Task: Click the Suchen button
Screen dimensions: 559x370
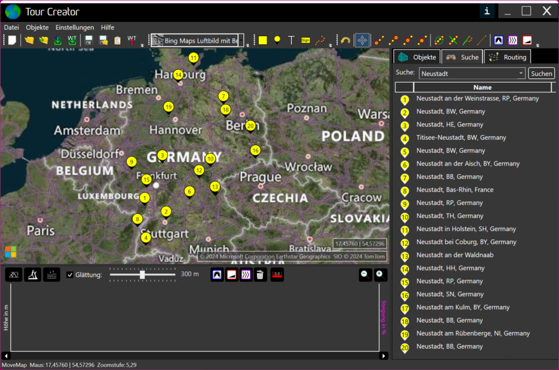Action: click(541, 74)
